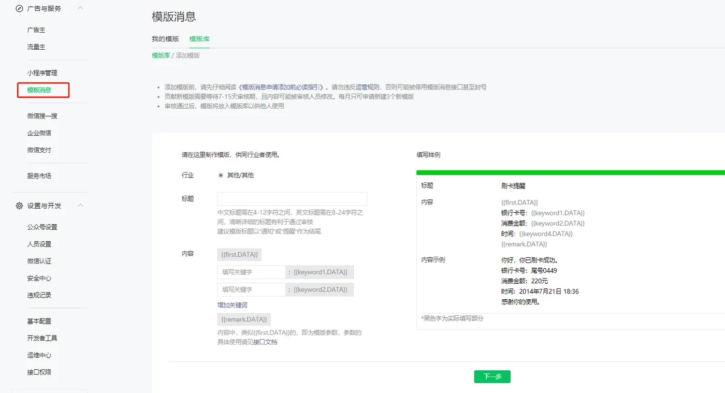Open 开发者工具 in the sidebar
The height and width of the screenshot is (393, 725).
pyautogui.click(x=42, y=338)
